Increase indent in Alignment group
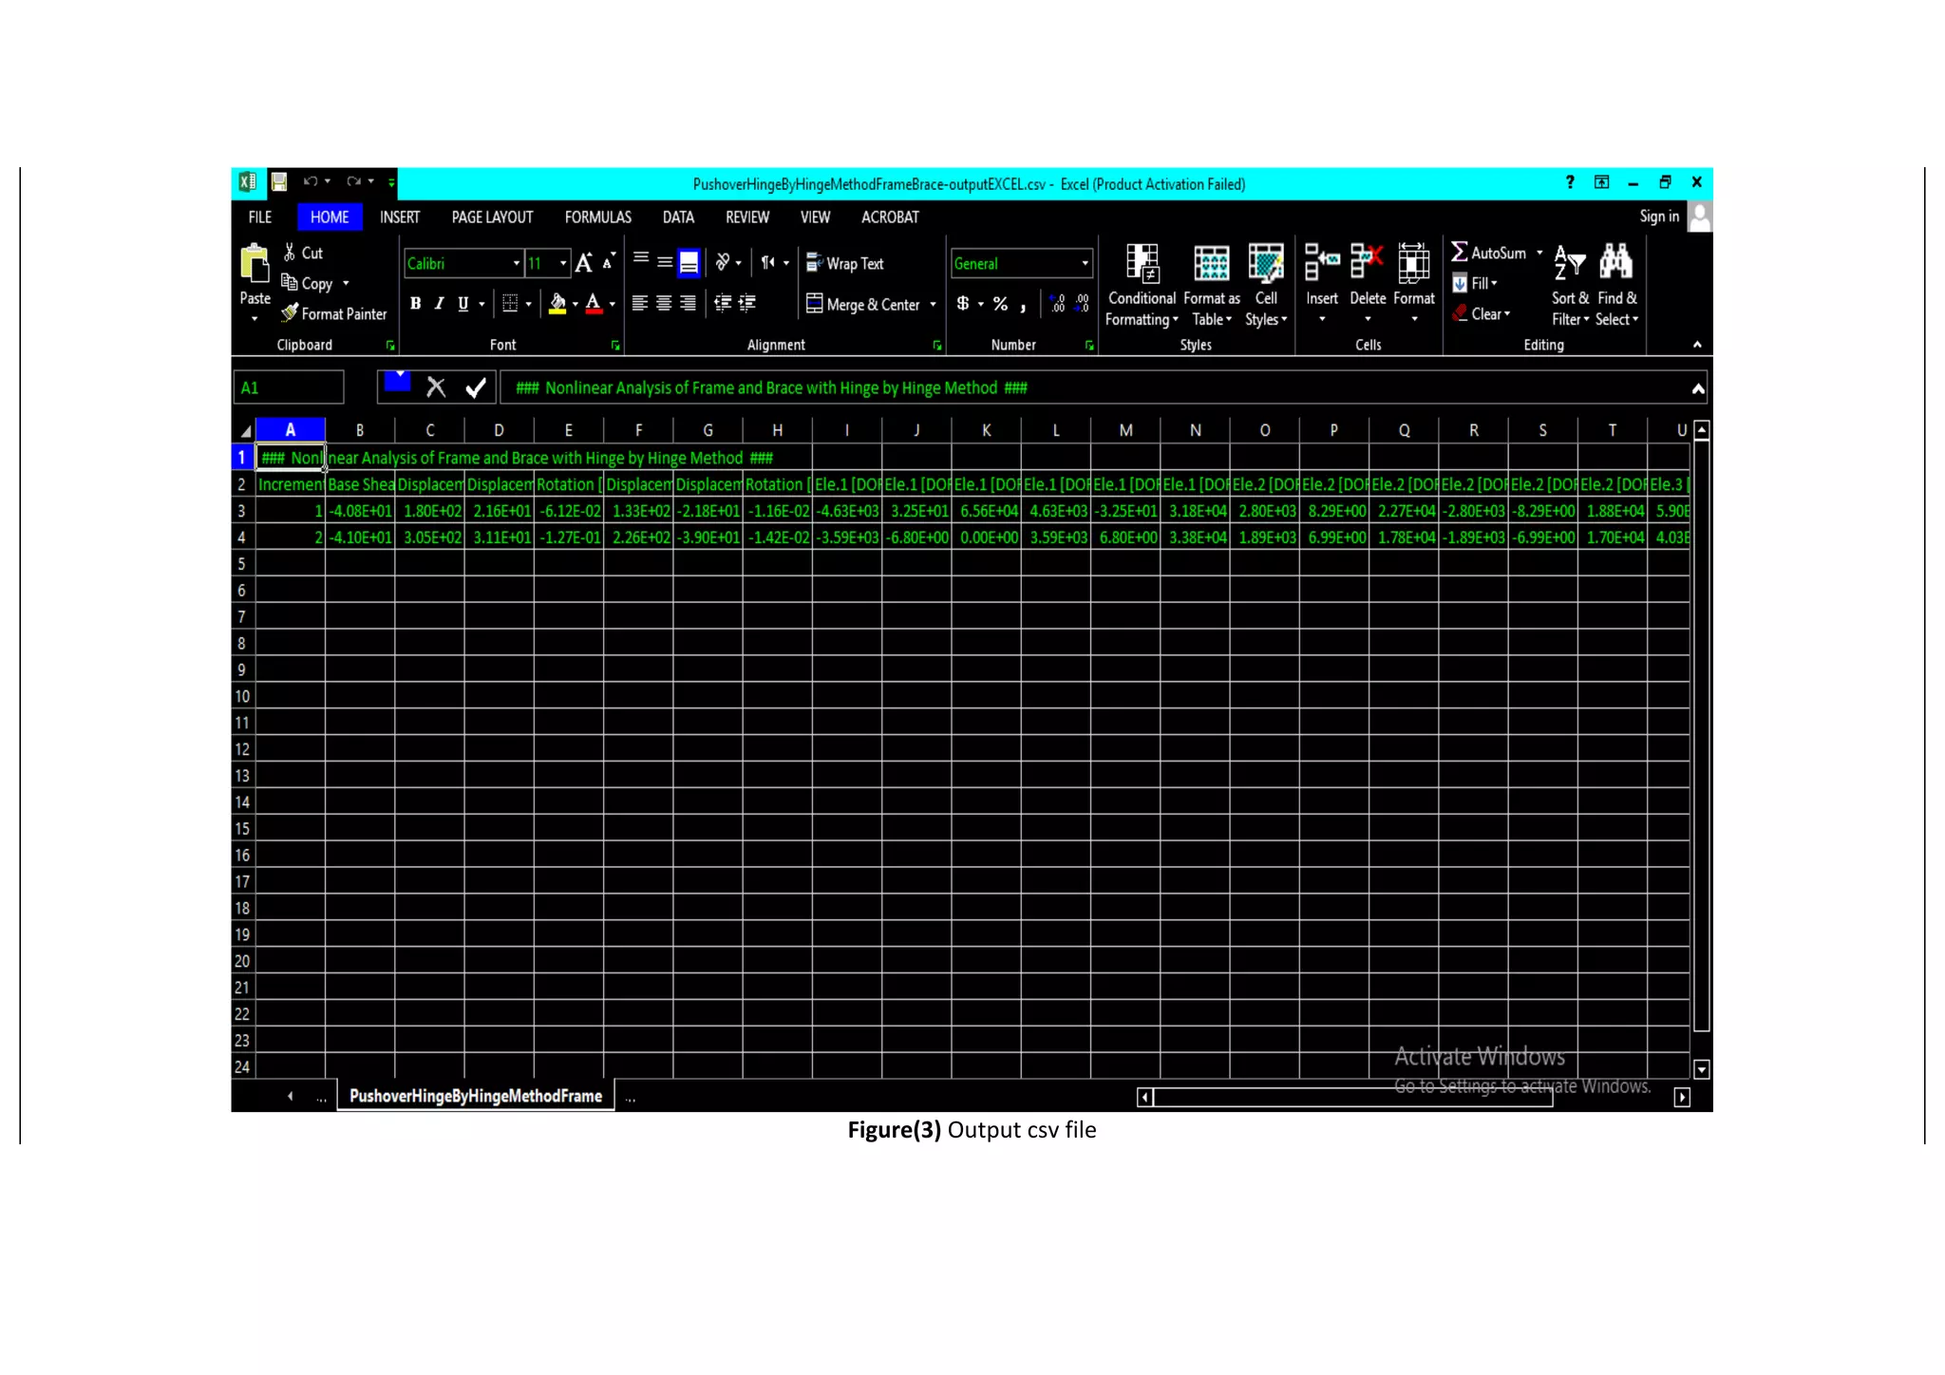The width and height of the screenshot is (1945, 1375). 747,303
